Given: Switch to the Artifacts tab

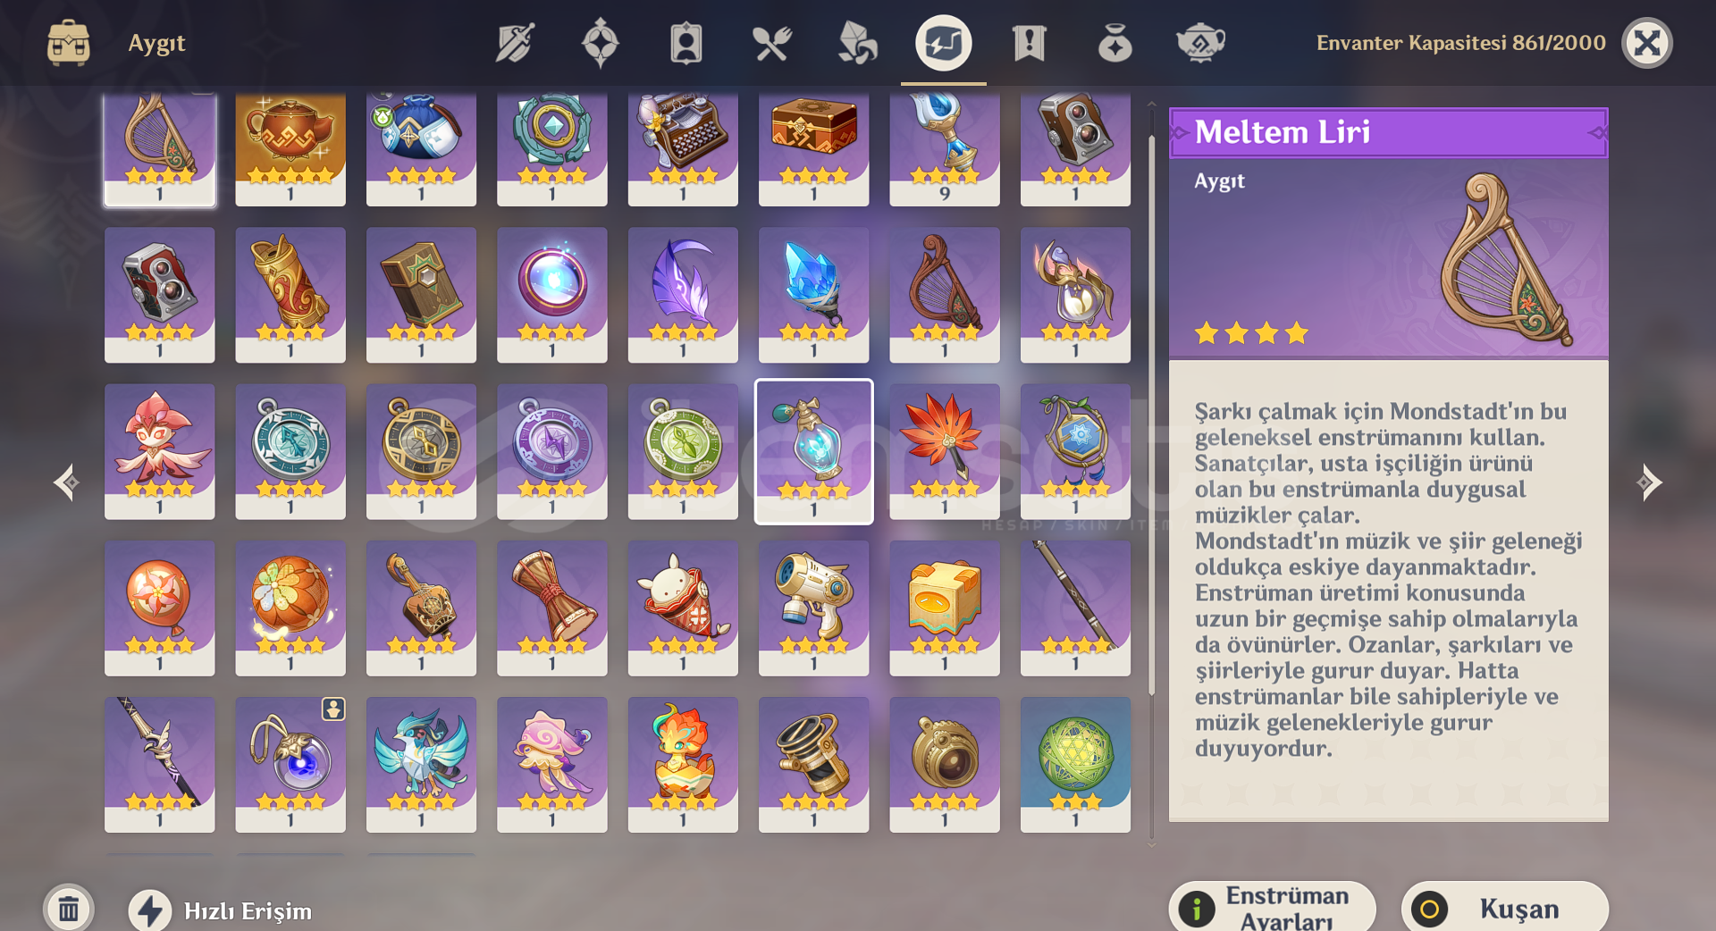Looking at the screenshot, I should (x=601, y=42).
